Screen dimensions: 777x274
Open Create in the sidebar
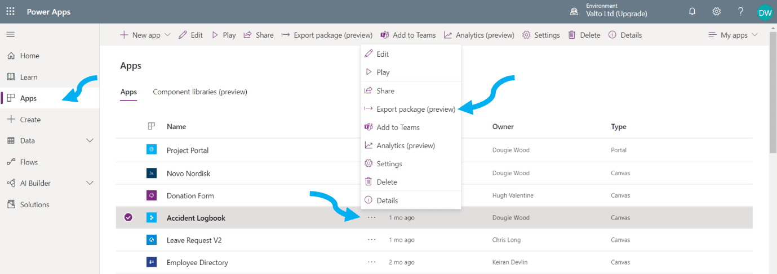30,120
